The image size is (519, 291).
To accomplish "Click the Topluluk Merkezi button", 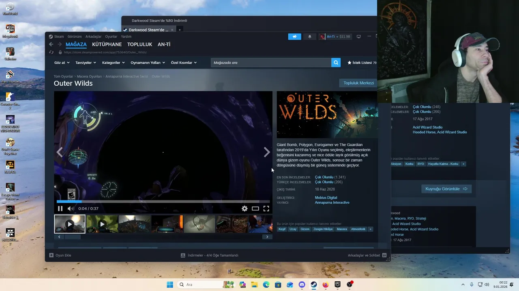I will tap(358, 83).
